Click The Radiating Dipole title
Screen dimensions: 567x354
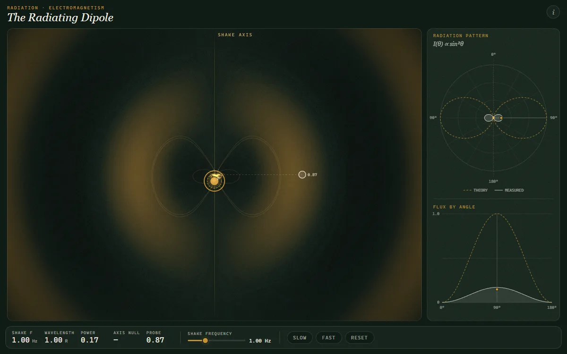[x=60, y=18]
